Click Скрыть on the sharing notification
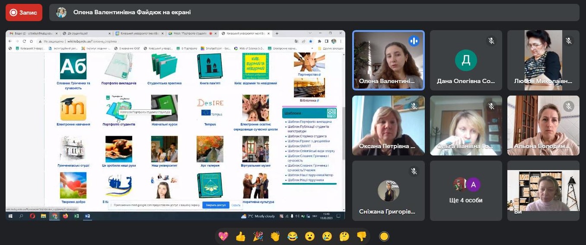Screen dimensions: 586x245 [x=236, y=205]
